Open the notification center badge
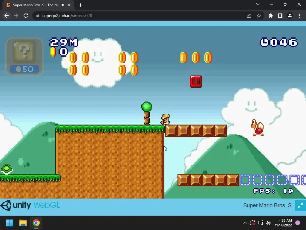The image size is (306, 230). pyautogui.click(x=298, y=223)
